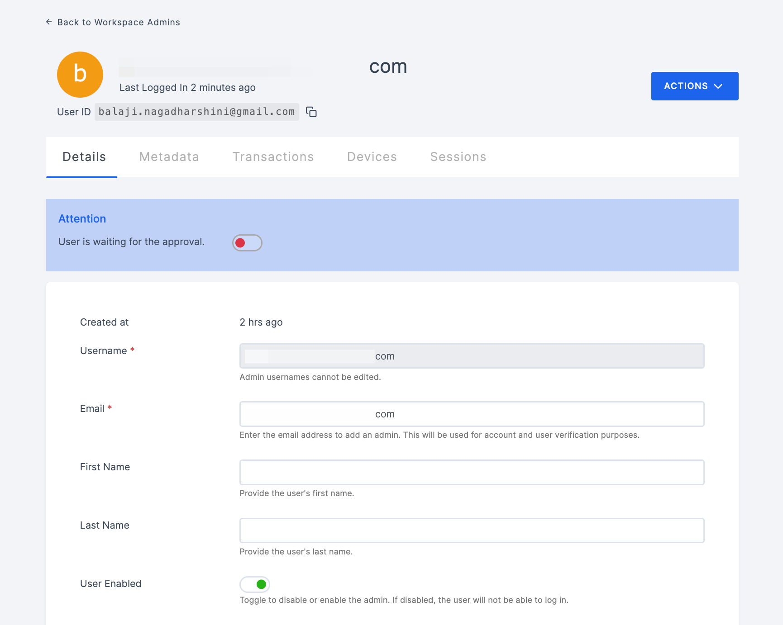Click the Email input field
The height and width of the screenshot is (625, 783).
coord(472,414)
